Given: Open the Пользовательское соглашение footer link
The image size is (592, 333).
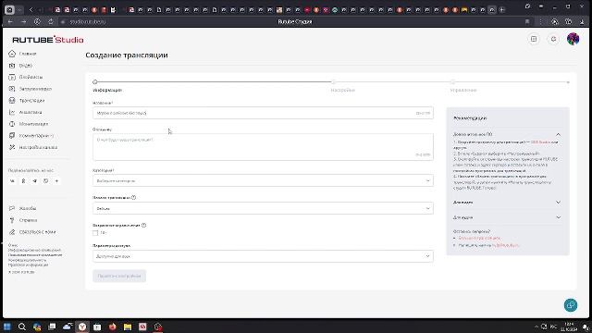Looking at the screenshot, I should coord(35,255).
